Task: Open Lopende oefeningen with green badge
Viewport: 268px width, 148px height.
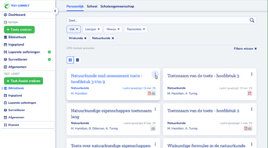Action: coord(27,52)
